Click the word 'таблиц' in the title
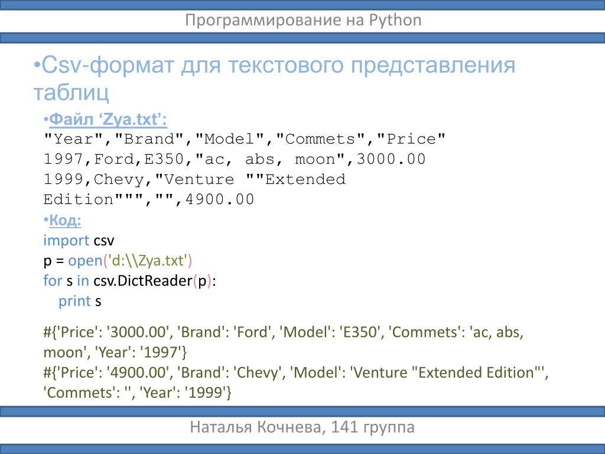605x454 pixels. (71, 93)
